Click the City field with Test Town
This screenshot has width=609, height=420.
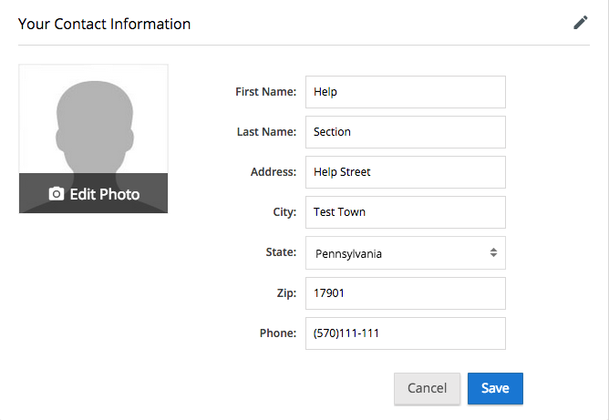(x=405, y=212)
